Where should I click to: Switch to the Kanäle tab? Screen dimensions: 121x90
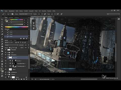pyautogui.click(x=11, y=40)
